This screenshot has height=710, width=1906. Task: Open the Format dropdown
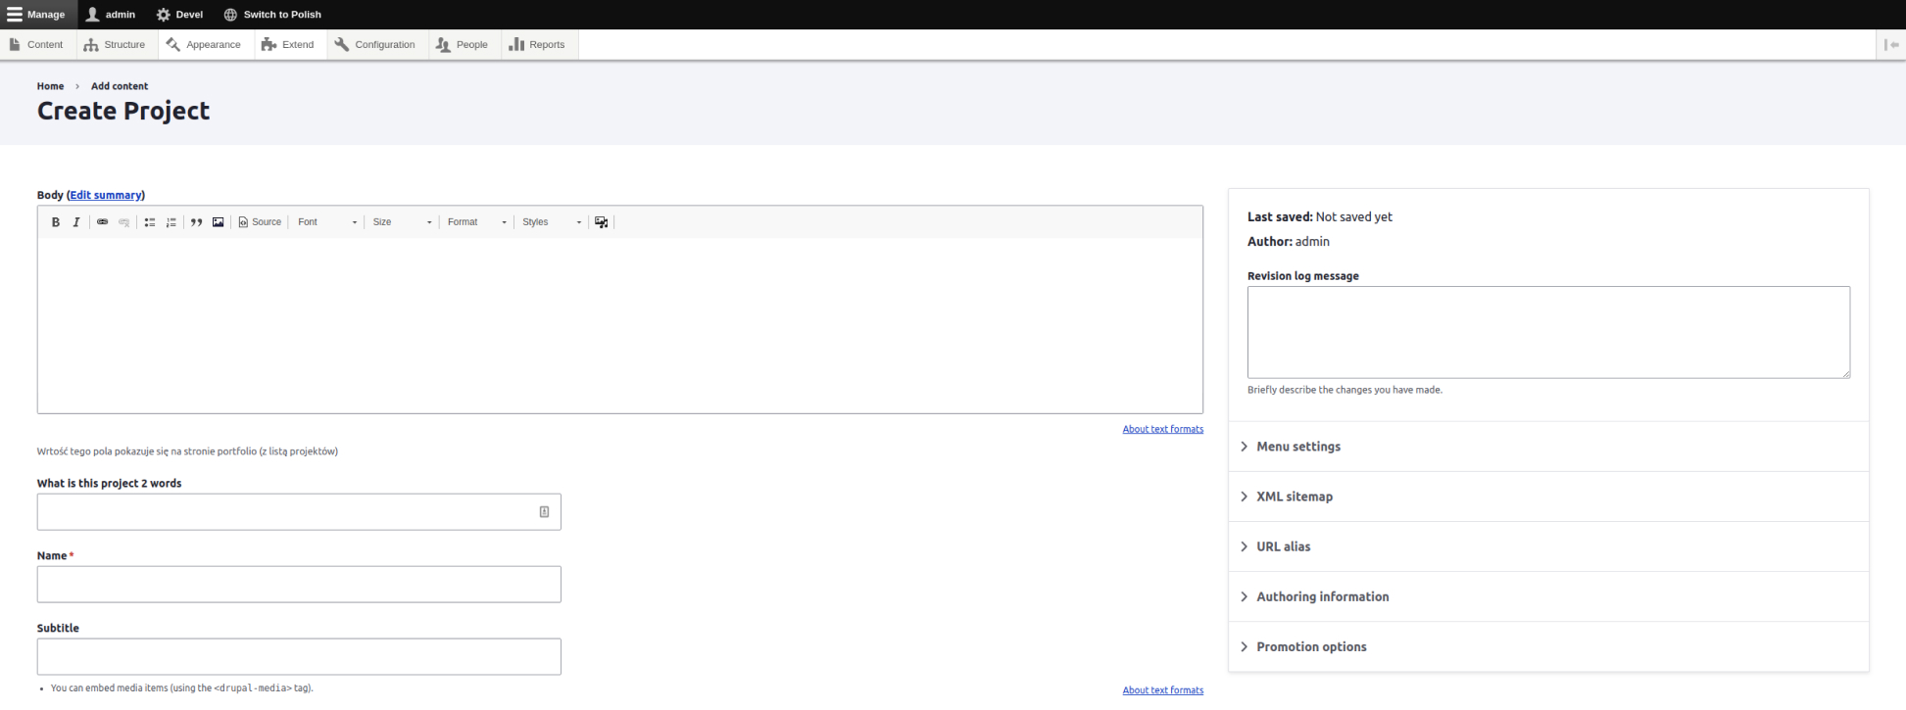[x=476, y=222]
